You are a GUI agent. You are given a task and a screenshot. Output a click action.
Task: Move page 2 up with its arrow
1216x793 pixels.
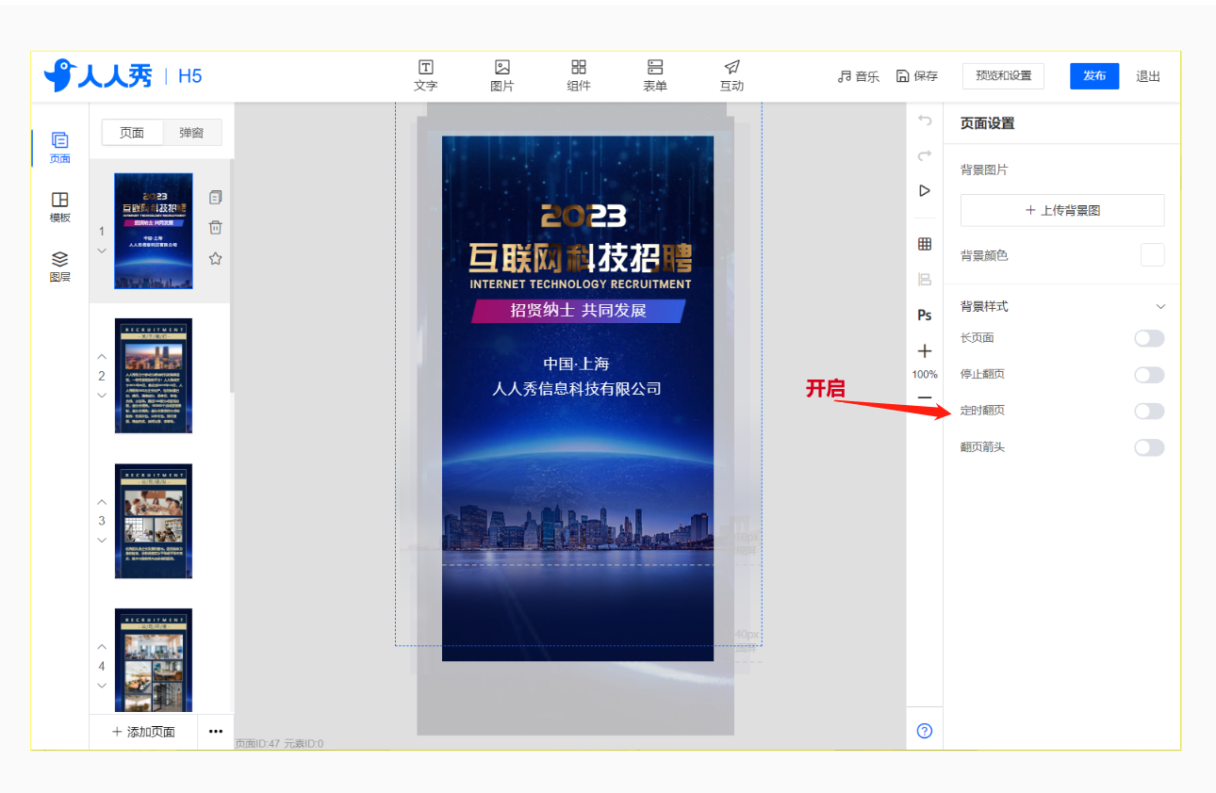coord(102,356)
